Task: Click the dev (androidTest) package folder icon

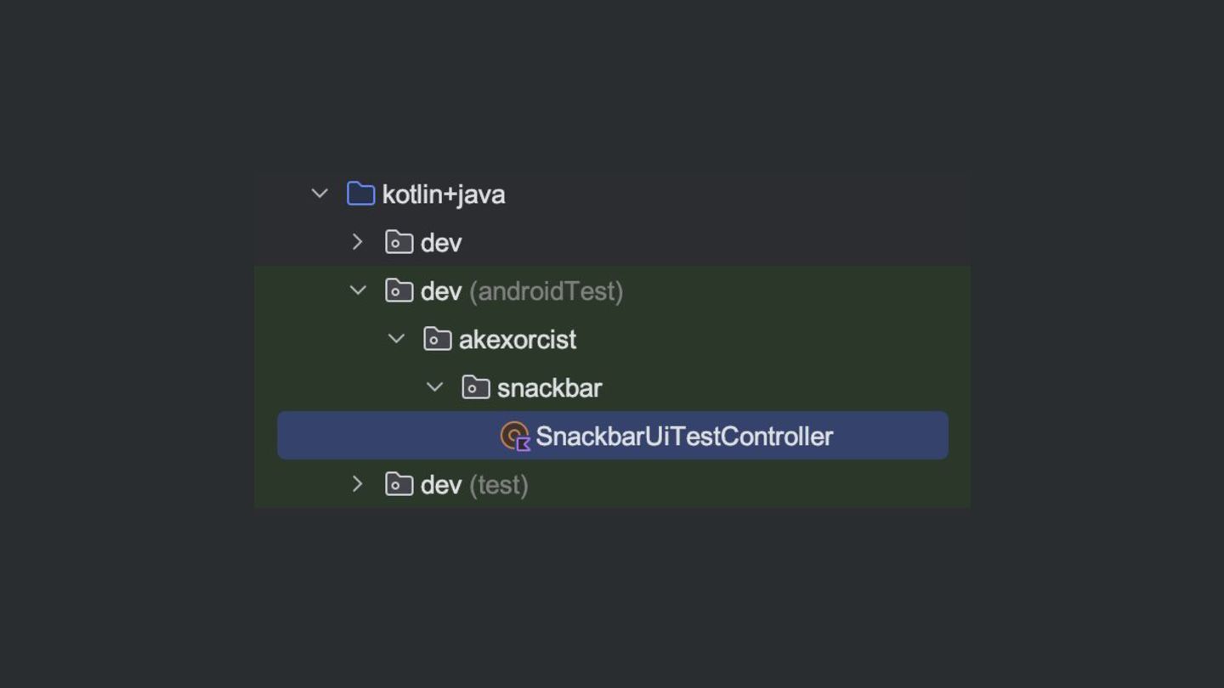Action: pos(399,290)
